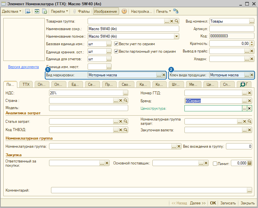Clear the Закупочная валюта field

249,130
